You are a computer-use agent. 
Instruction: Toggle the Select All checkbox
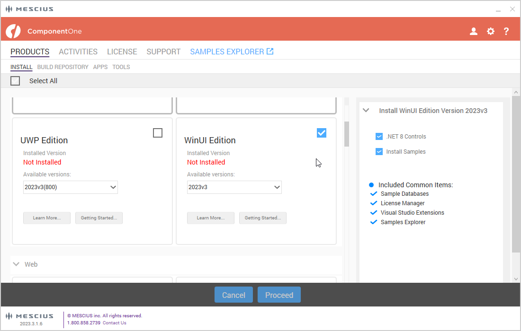tap(15, 81)
